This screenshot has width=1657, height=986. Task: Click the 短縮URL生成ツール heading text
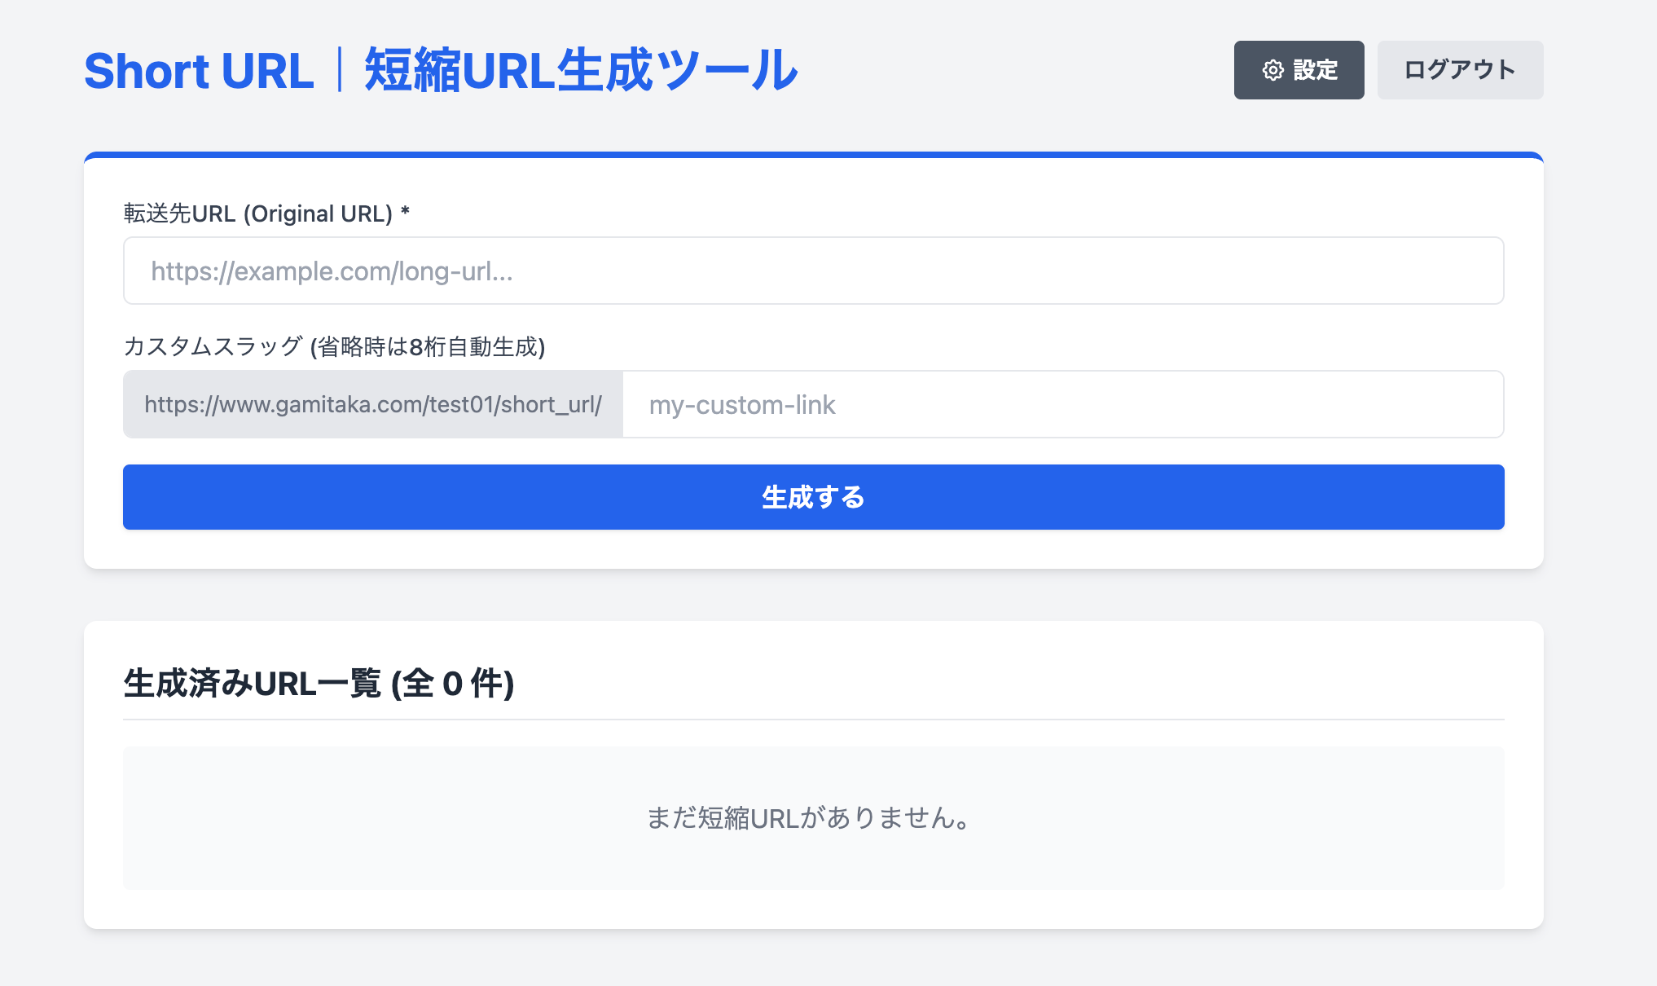coord(580,71)
